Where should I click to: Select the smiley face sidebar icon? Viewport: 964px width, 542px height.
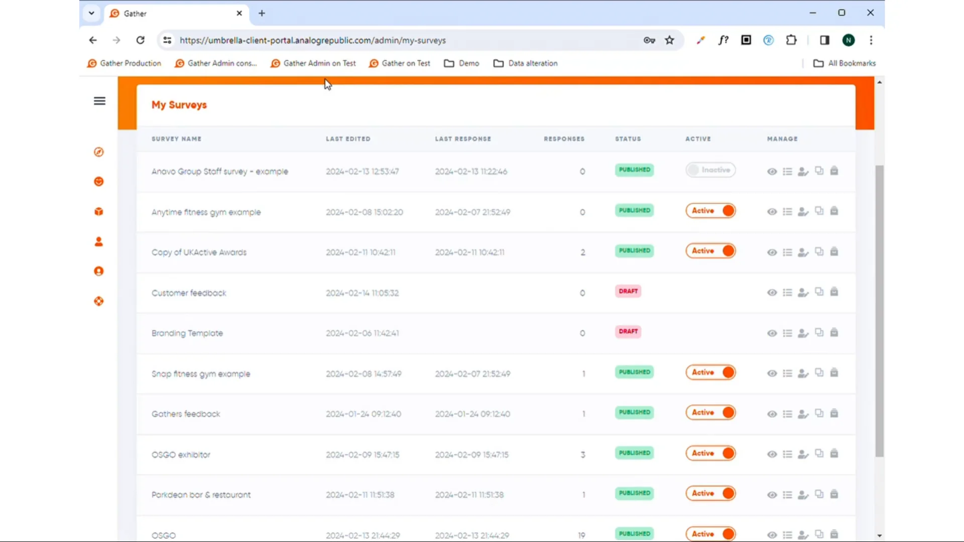(x=98, y=182)
